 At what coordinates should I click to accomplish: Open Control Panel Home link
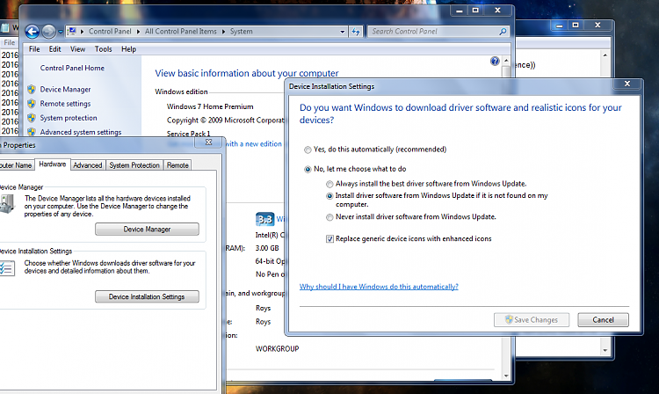pyautogui.click(x=72, y=68)
